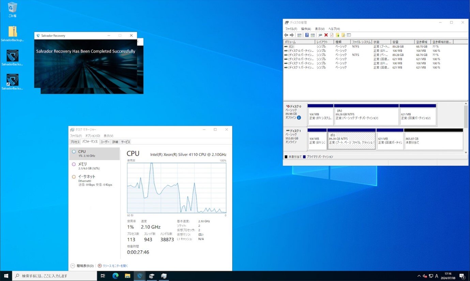Open Disk Management View menu

click(x=319, y=29)
